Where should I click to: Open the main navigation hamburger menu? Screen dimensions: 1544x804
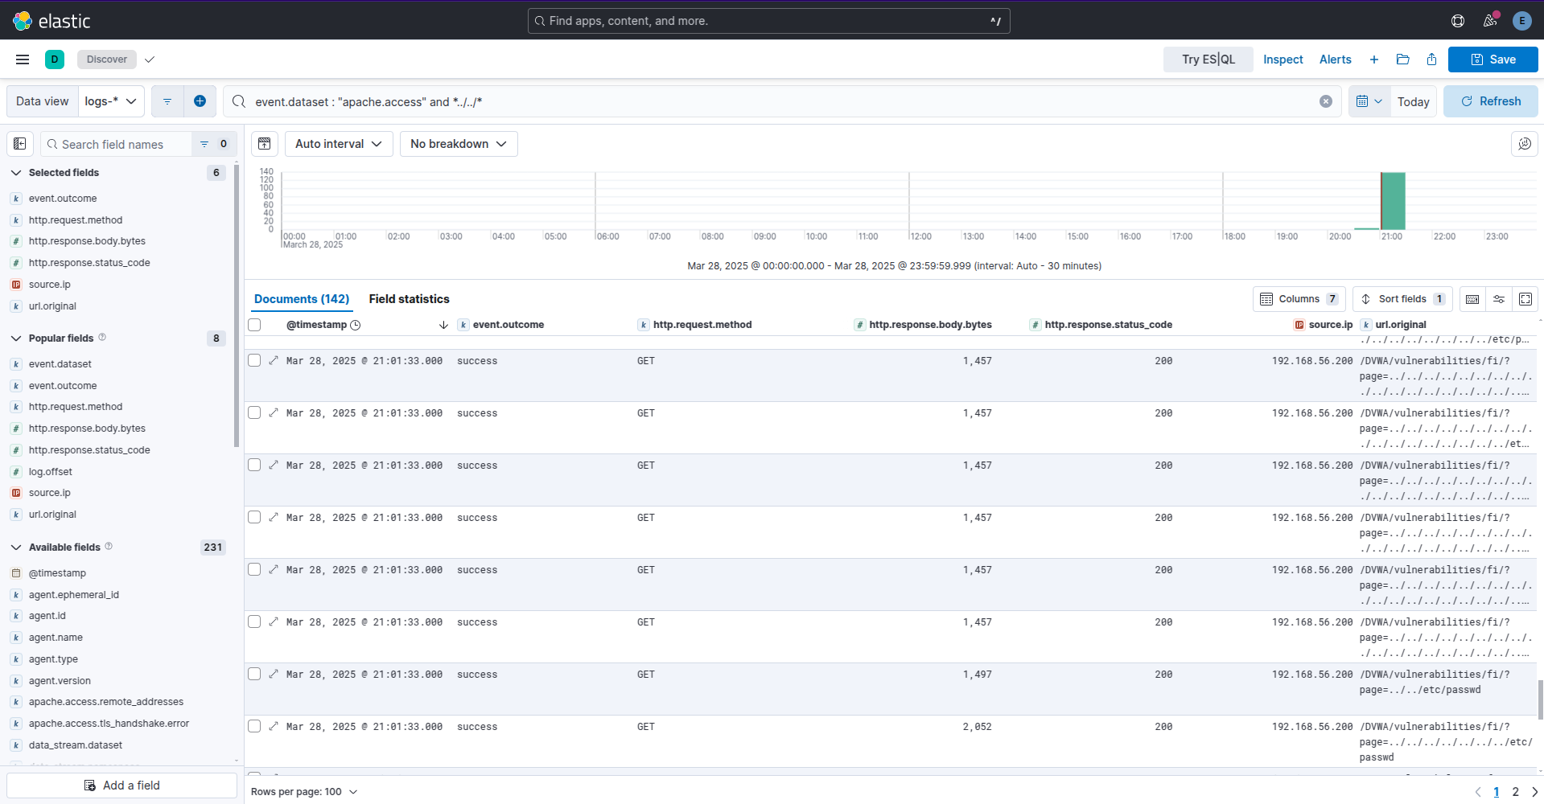click(x=23, y=59)
